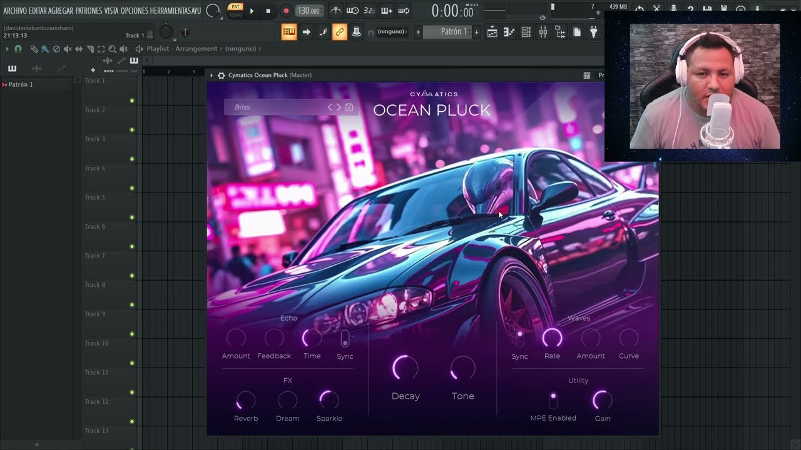The image size is (801, 450).
Task: Click the Sparkle knob
Action: [329, 401]
